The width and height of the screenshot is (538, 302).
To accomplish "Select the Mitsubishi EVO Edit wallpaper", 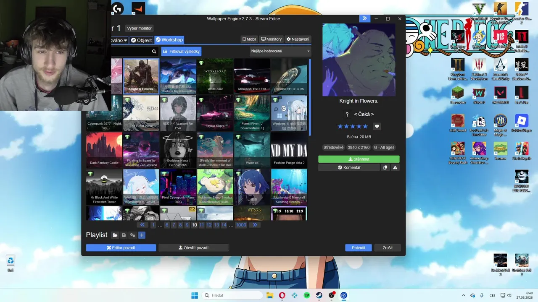I will [x=252, y=76].
